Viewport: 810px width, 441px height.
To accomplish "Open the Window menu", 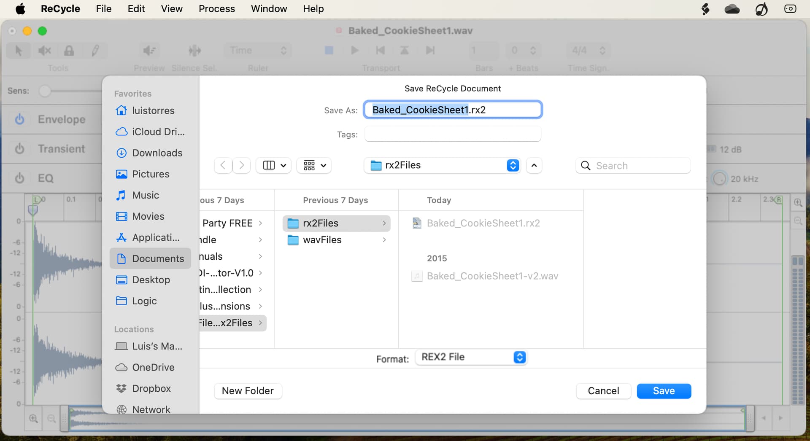I will 269,9.
